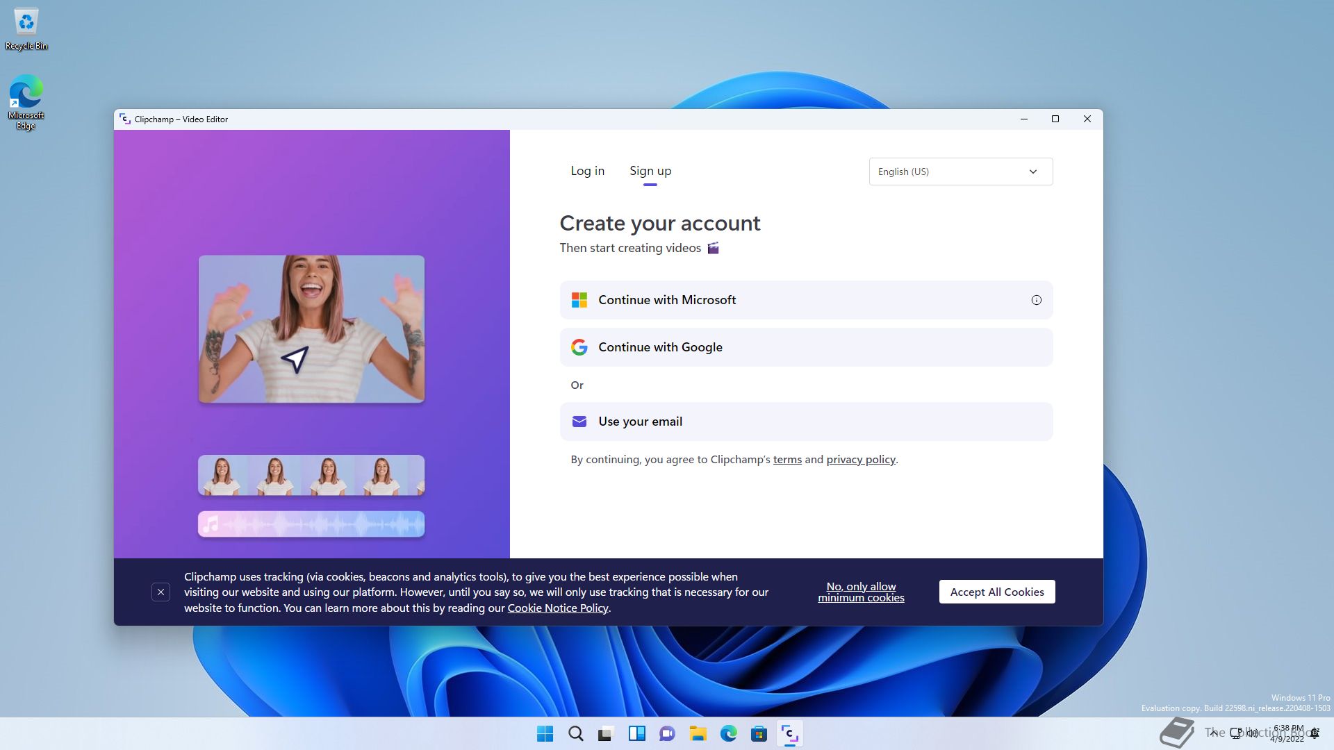Image resolution: width=1334 pixels, height=750 pixels.
Task: Click the Clipchamp taskbar icon
Action: point(789,733)
